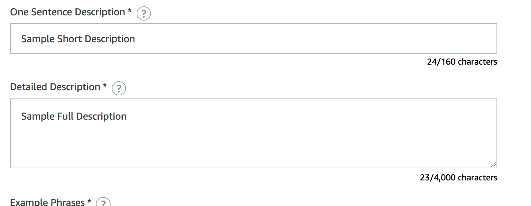Click the "Detailed Description" label
Image resolution: width=531 pixels, height=206 pixels.
click(55, 87)
